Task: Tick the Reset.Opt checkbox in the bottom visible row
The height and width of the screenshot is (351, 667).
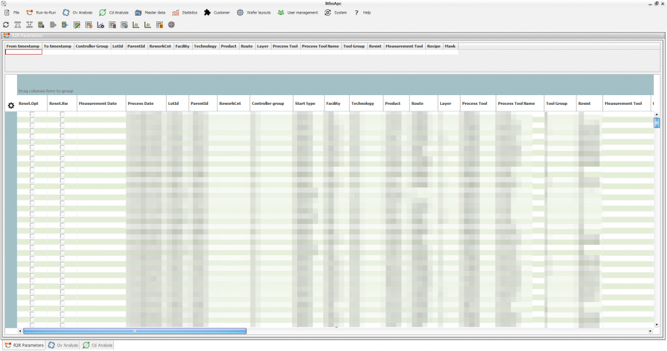Action: (32, 325)
